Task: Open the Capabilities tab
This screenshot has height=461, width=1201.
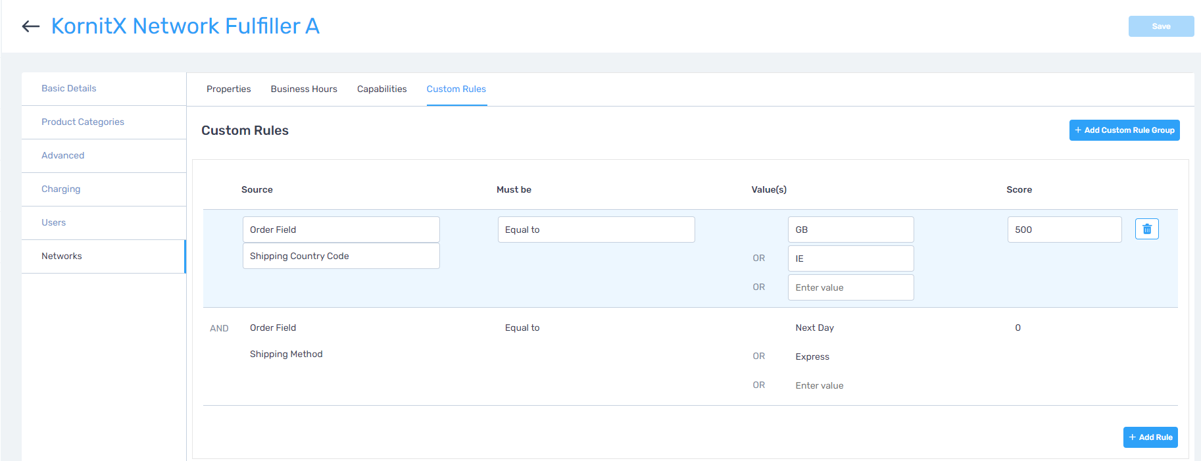Action: pos(381,89)
